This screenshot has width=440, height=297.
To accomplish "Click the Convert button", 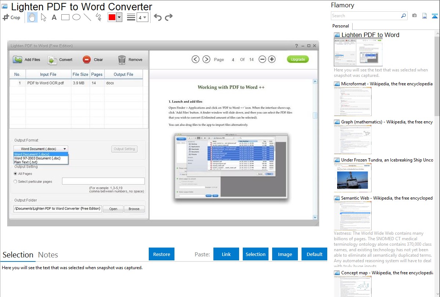I will (60, 60).
